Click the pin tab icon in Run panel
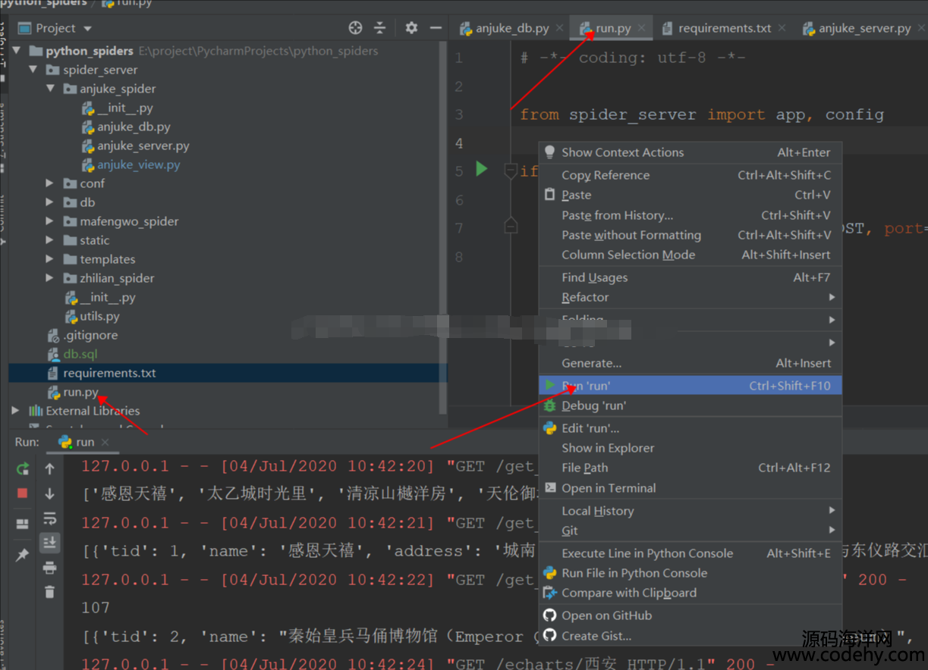The height and width of the screenshot is (670, 928). (23, 556)
